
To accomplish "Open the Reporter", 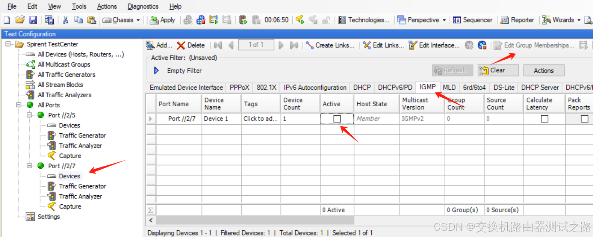I will pos(517,20).
